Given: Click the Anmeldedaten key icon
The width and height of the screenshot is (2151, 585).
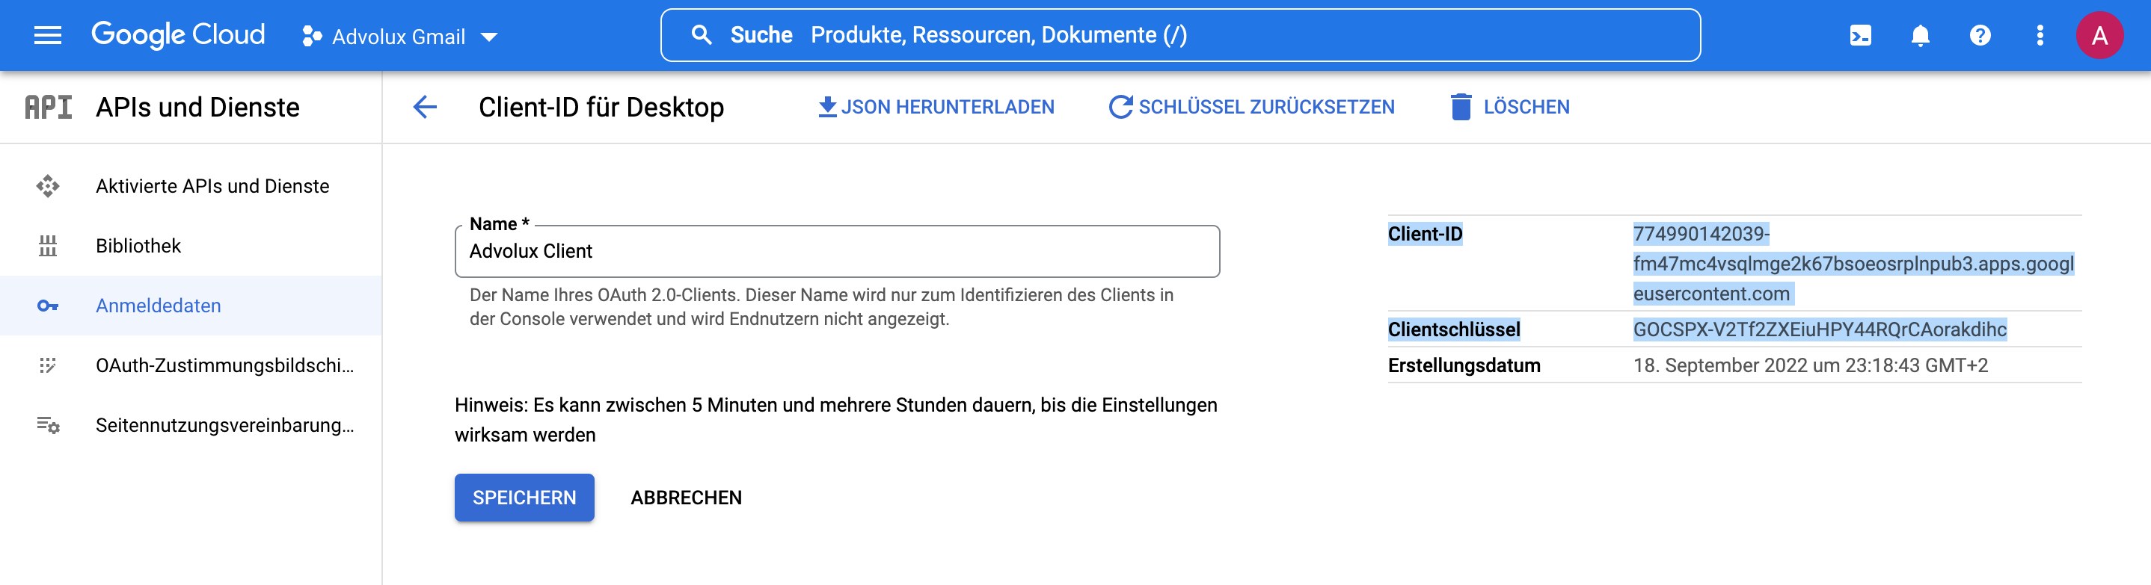Looking at the screenshot, I should pyautogui.click(x=48, y=306).
